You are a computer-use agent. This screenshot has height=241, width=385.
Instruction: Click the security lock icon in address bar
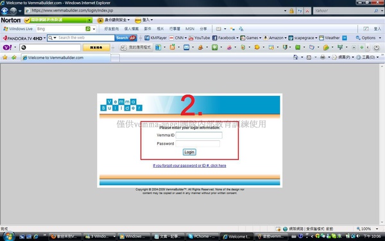(291, 10)
